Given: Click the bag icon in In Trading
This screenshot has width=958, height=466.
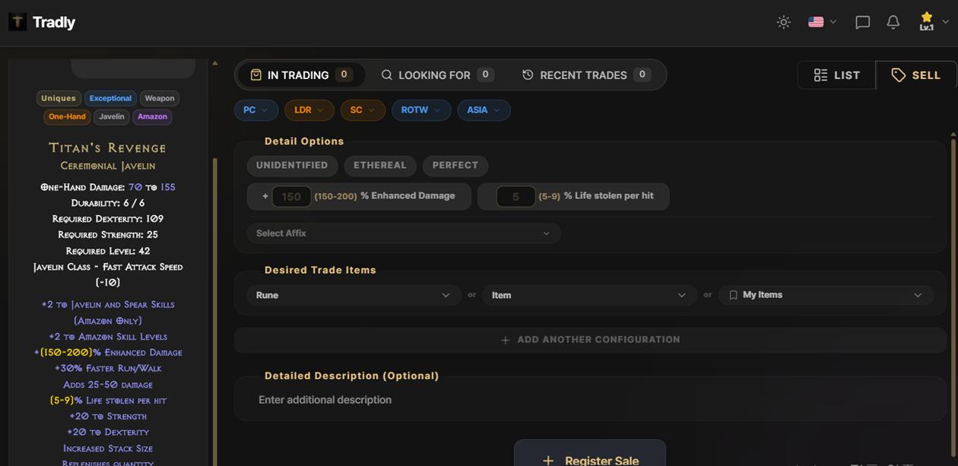Looking at the screenshot, I should pyautogui.click(x=255, y=74).
